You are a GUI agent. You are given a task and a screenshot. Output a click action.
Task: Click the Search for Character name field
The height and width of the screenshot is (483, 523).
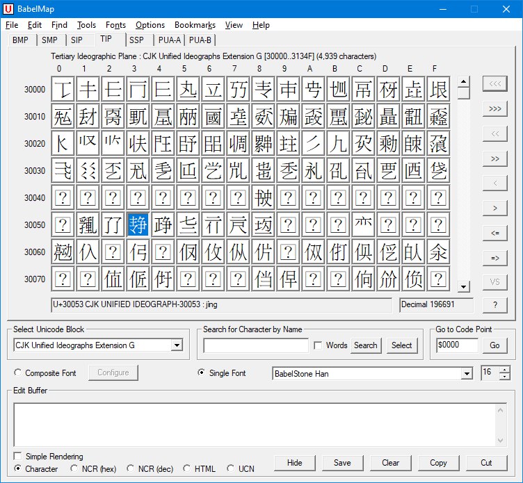click(256, 345)
